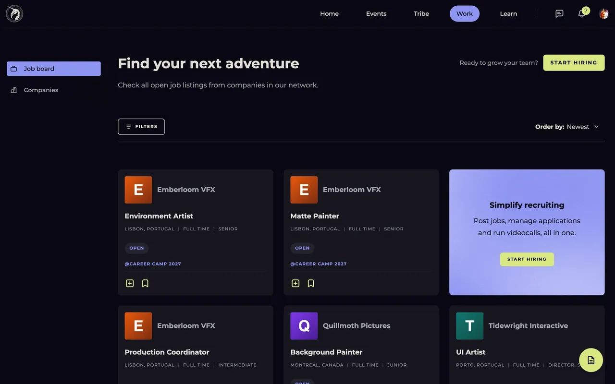Viewport: 615px width, 384px height.
Task: Open the Career Camp 2027 link on Environment Artist
Action: coord(153,264)
